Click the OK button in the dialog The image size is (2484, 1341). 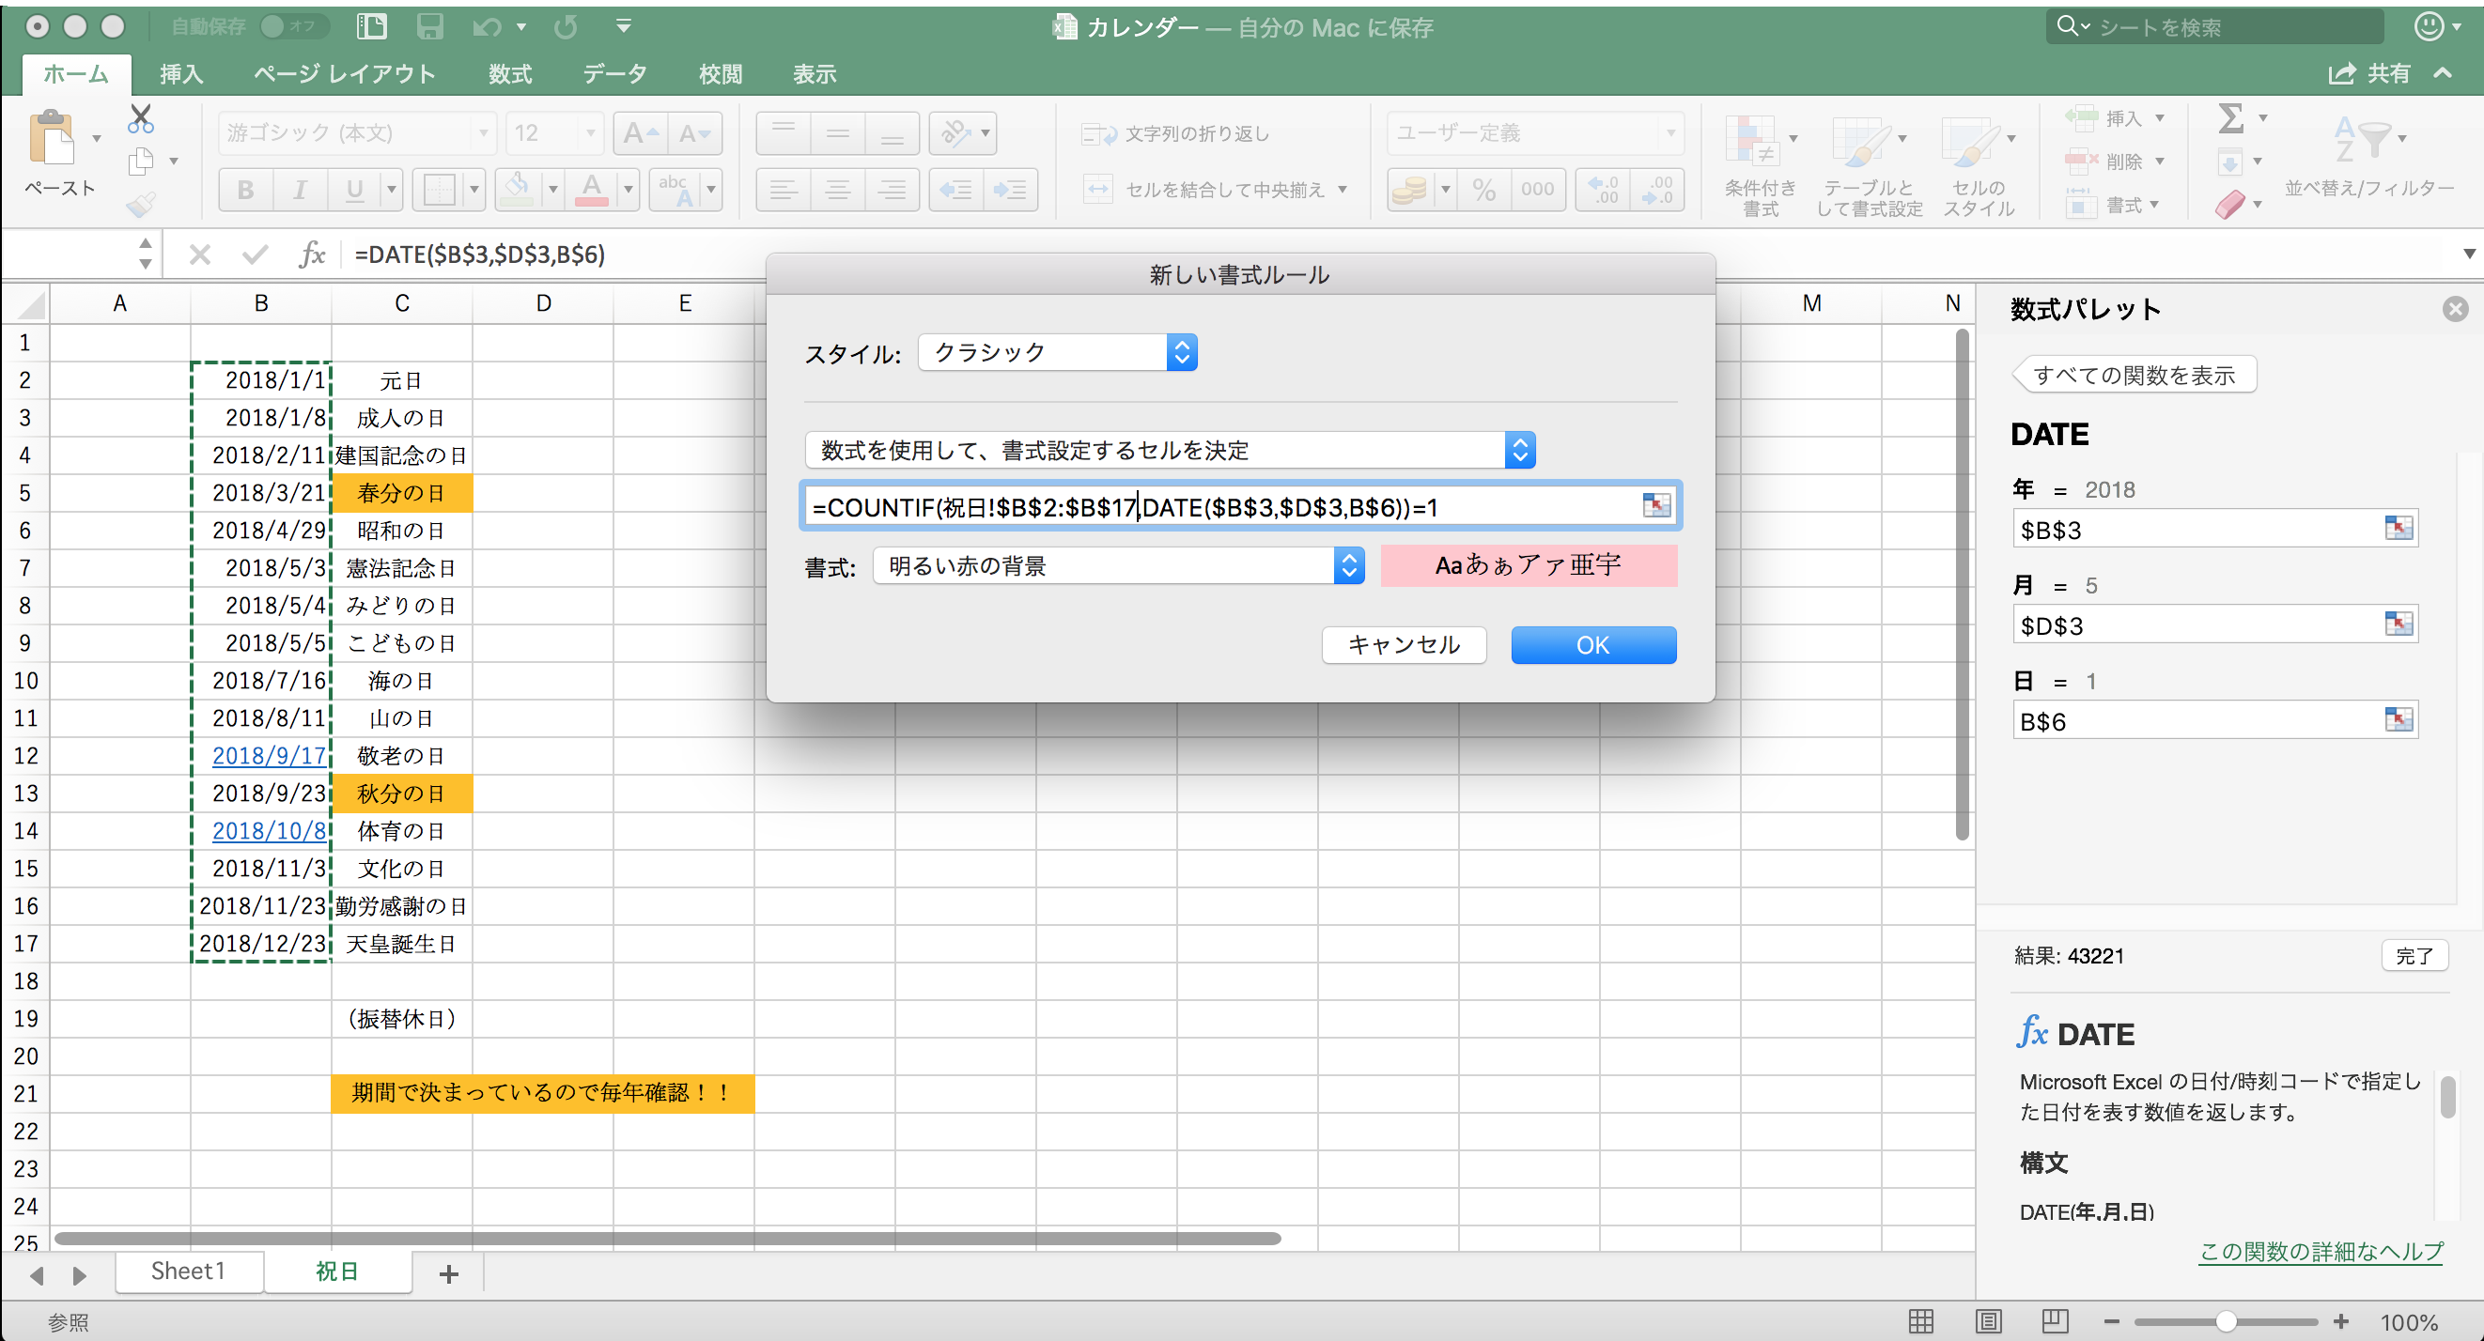click(x=1593, y=645)
